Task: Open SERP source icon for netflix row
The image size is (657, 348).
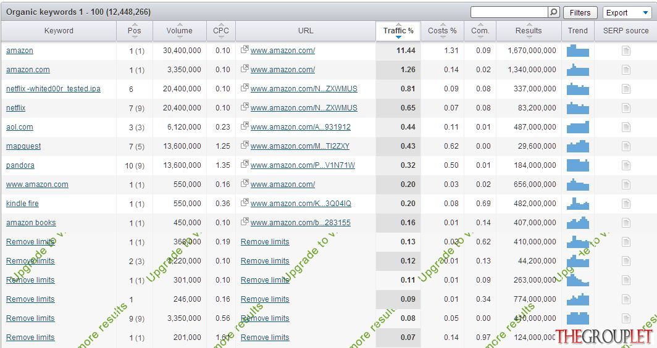Action: tap(626, 108)
